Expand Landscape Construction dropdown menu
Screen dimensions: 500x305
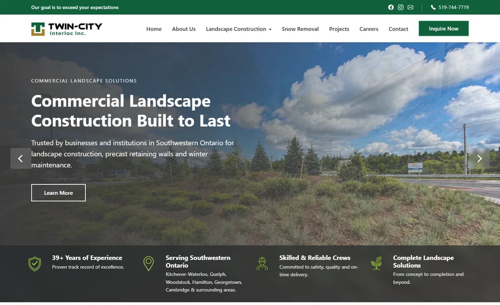tap(239, 29)
